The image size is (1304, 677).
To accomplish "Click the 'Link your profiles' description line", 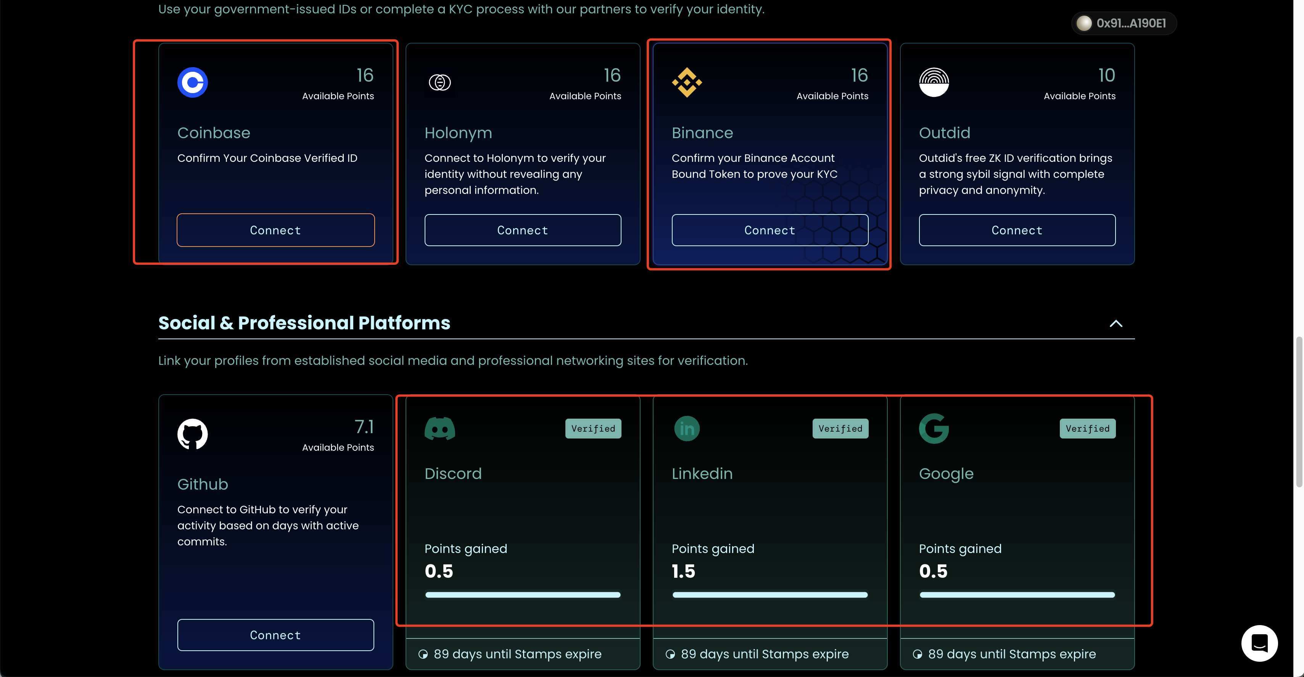I will click(452, 361).
